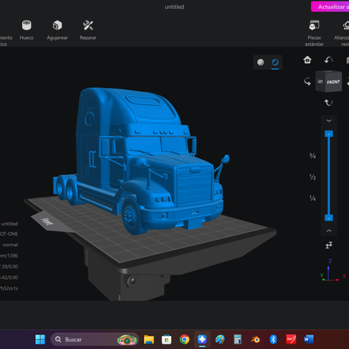Click chevron up below layer slider
The width and height of the screenshot is (349, 349).
[x=329, y=231]
